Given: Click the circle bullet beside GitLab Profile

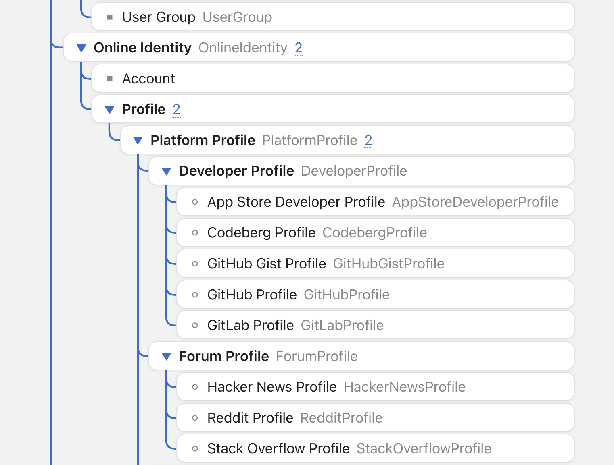Looking at the screenshot, I should pyautogui.click(x=195, y=325).
